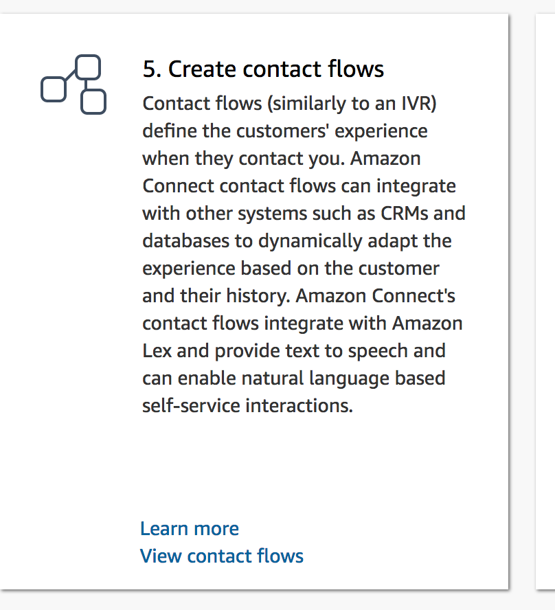Screen dimensions: 555x610
Task: Open the Learn more link
Action: tap(190, 528)
